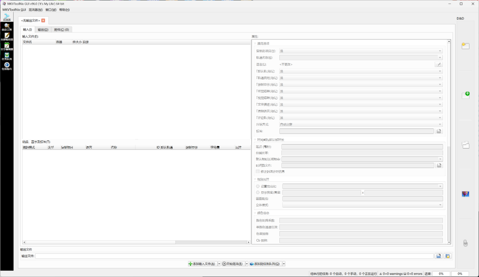
Task: Open the 帮助(H) menu
Action: coord(64,10)
